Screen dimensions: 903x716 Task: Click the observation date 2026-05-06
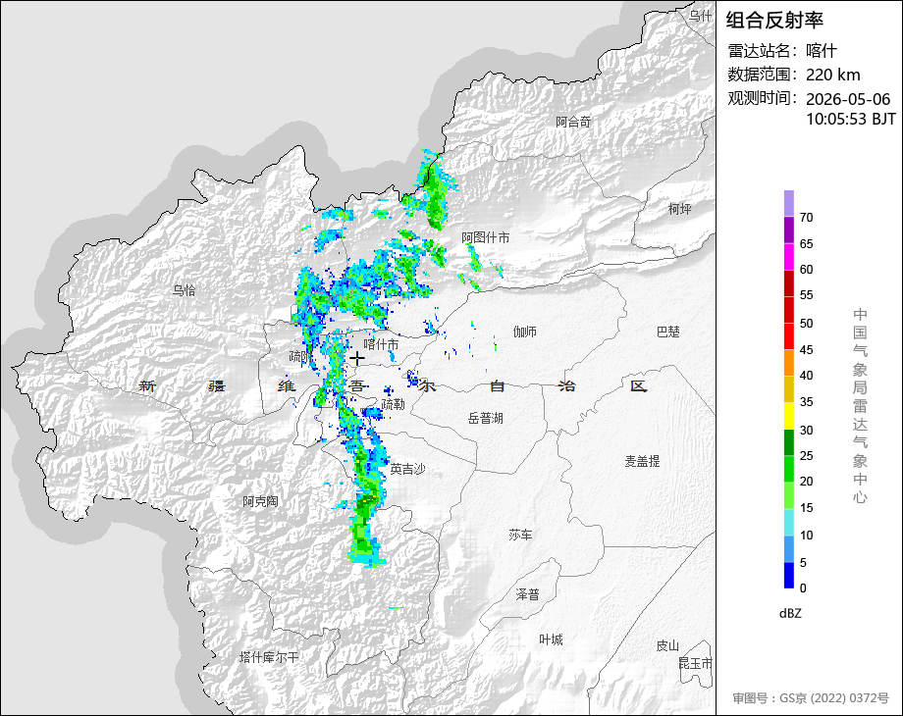pos(848,99)
